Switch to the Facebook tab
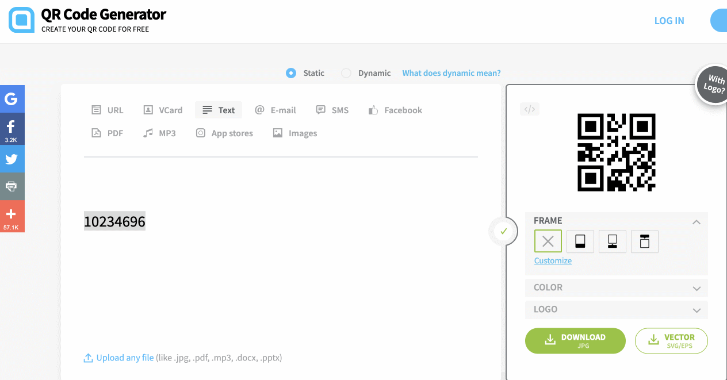This screenshot has width=727, height=380. pyautogui.click(x=395, y=110)
